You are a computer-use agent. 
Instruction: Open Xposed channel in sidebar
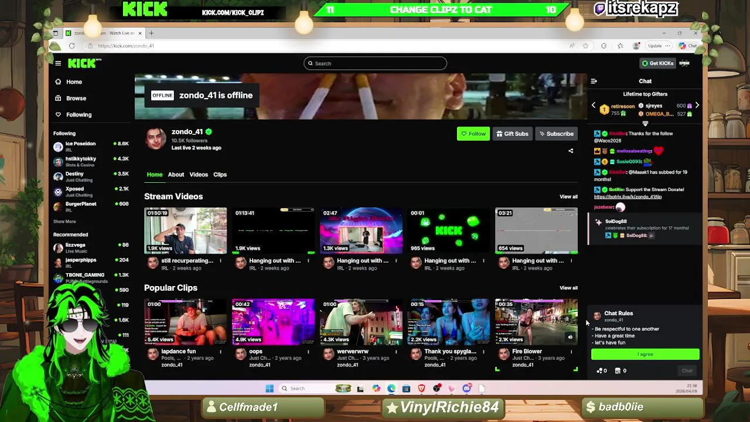[x=91, y=192]
